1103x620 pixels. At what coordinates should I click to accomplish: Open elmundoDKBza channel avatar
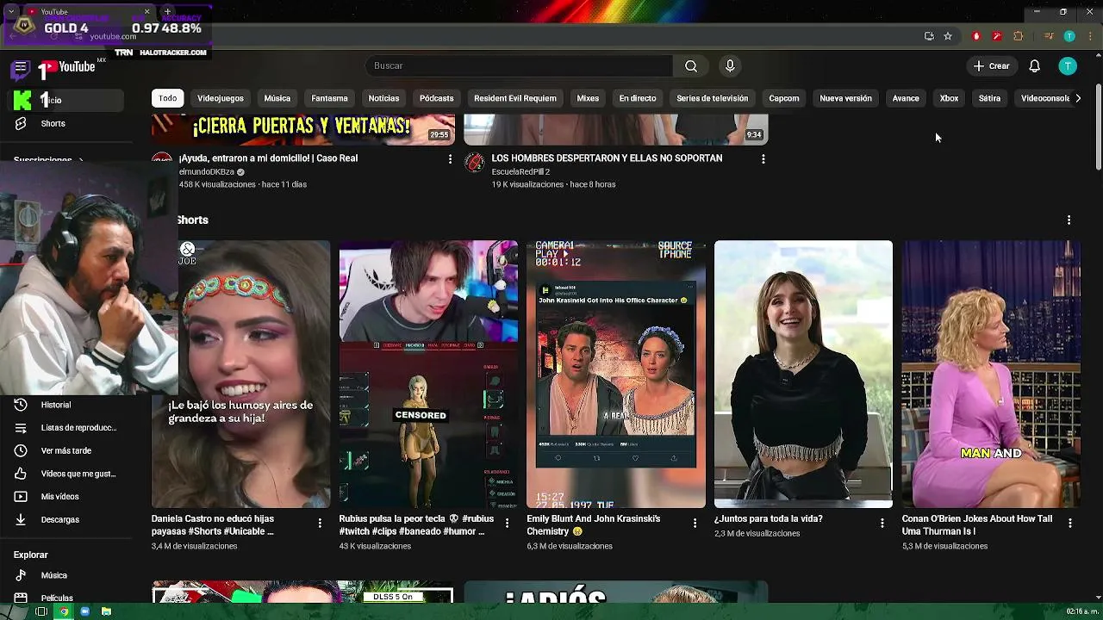(x=161, y=162)
